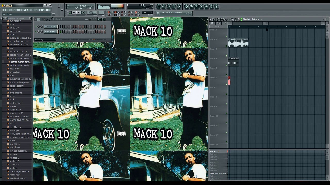
Task: Select the playlist Draw pencil tool
Action: tap(218, 20)
